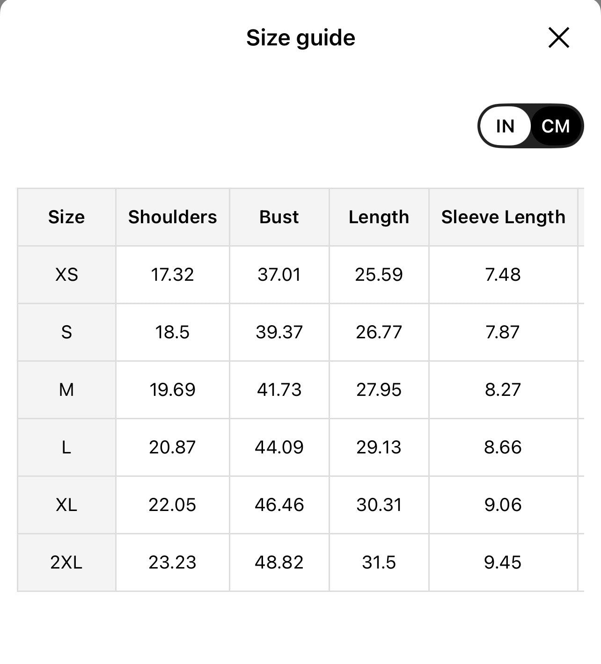Click the XL bust value 46.46

pos(279,505)
